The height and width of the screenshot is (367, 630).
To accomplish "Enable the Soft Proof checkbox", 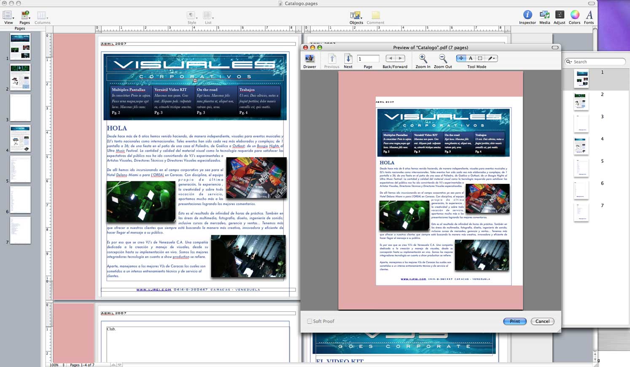I will (x=310, y=321).
